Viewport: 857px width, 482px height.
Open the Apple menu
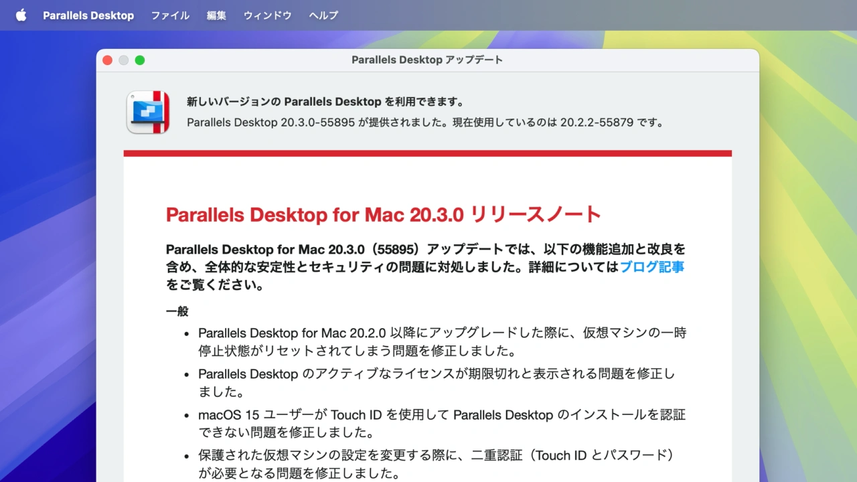[x=21, y=15]
